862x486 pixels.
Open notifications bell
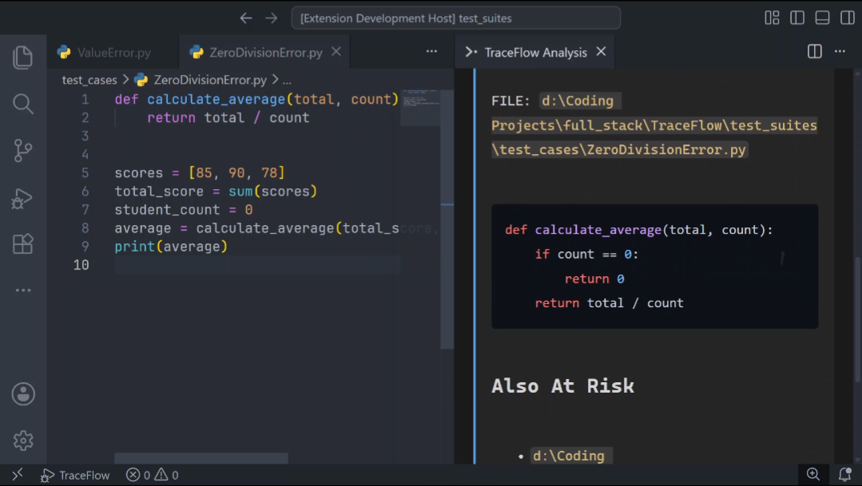click(845, 475)
